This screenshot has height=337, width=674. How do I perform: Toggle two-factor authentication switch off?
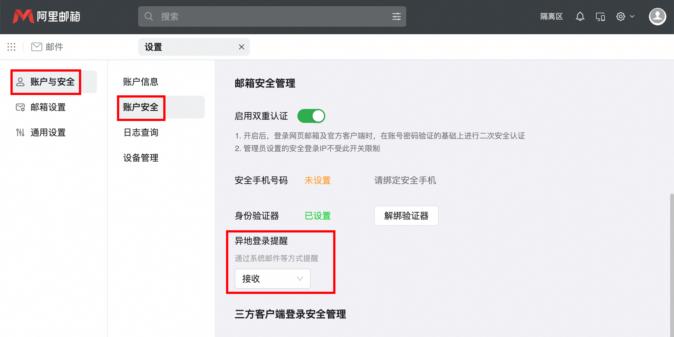coord(311,116)
